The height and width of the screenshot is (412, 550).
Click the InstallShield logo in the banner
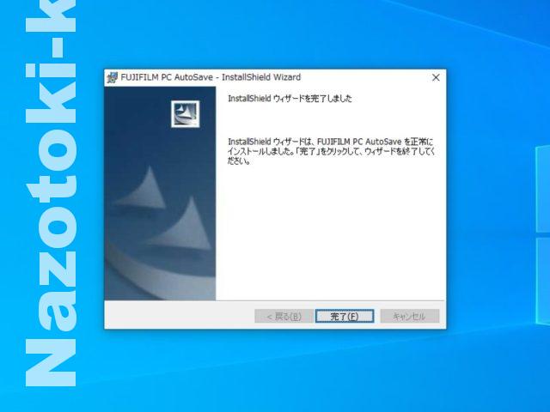click(185, 113)
